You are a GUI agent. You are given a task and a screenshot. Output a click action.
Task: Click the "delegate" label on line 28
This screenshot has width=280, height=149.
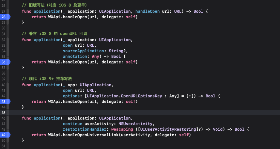pos(111,17)
